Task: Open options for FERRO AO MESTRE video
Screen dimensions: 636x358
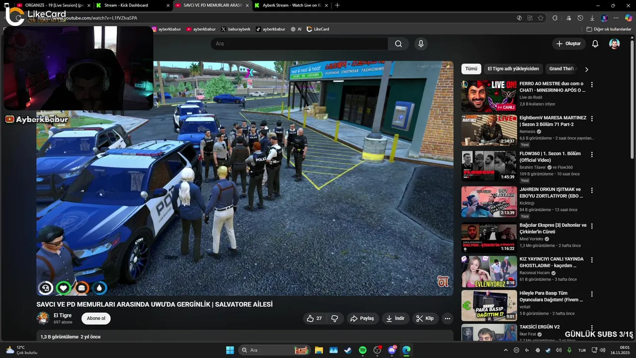Action: [591, 85]
